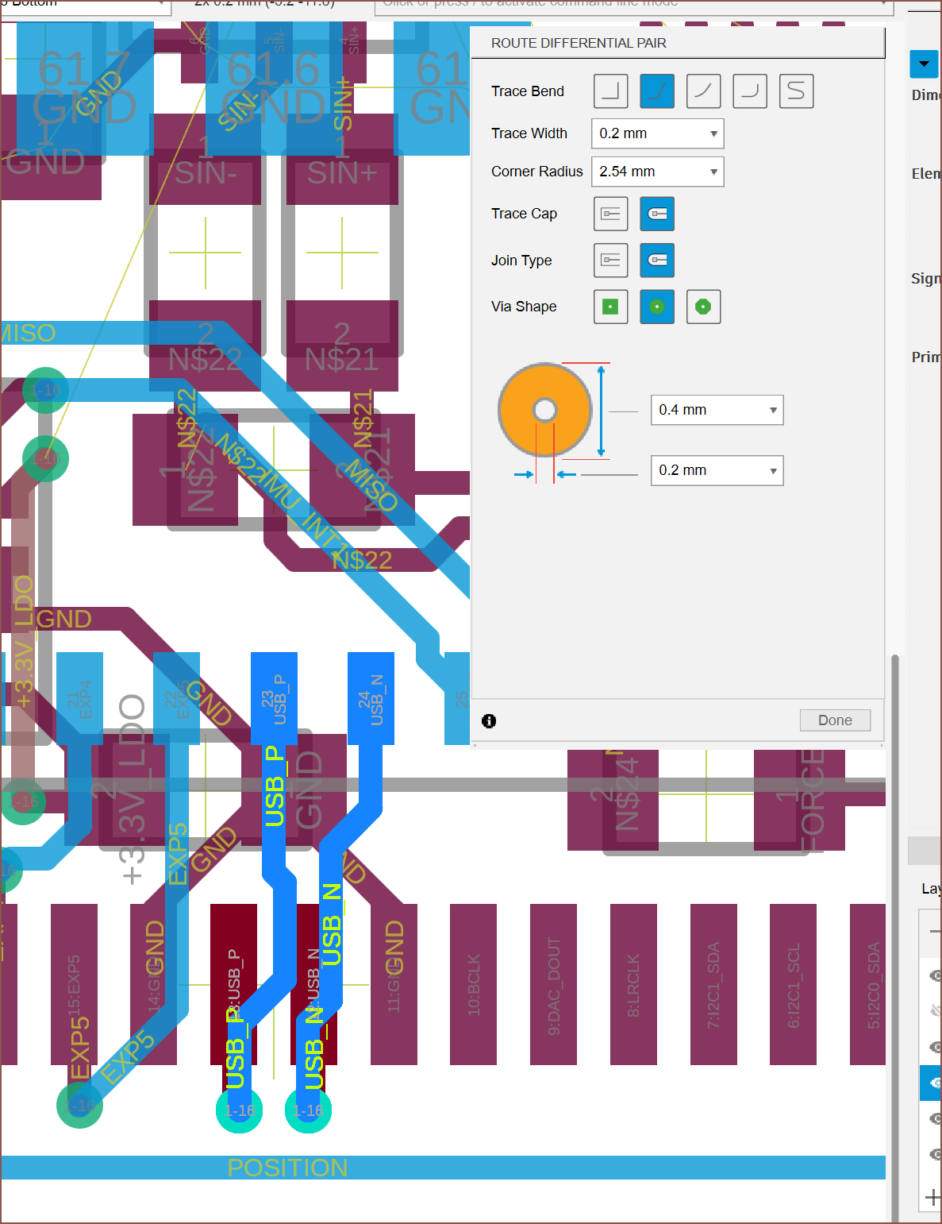Click the info icon in dialog footer

tap(489, 720)
